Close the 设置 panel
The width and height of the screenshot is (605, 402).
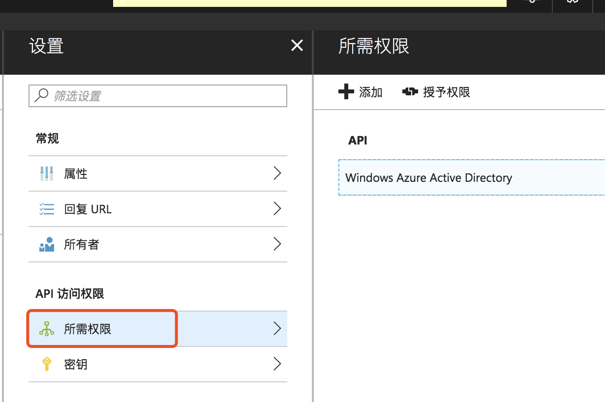[x=297, y=46]
